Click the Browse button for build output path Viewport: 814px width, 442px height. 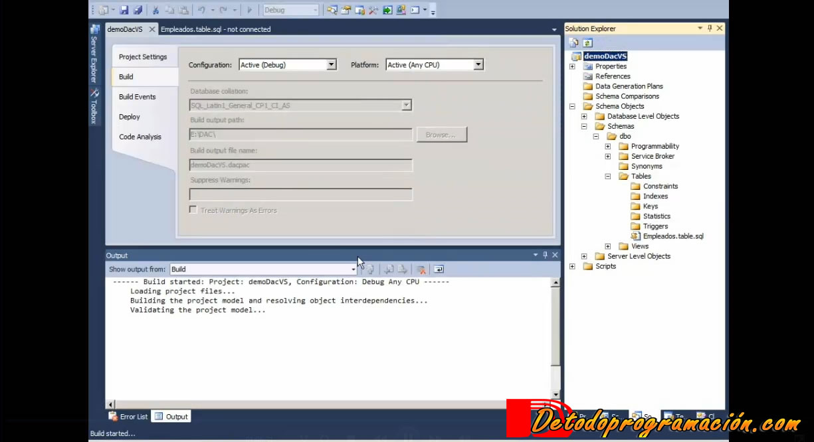click(x=441, y=134)
